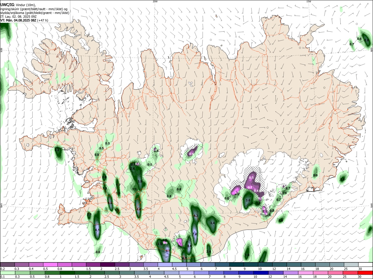Click the '15W' longitude label at the top
Image resolution: width=373 pixels, height=279 pixels.
point(309,1)
